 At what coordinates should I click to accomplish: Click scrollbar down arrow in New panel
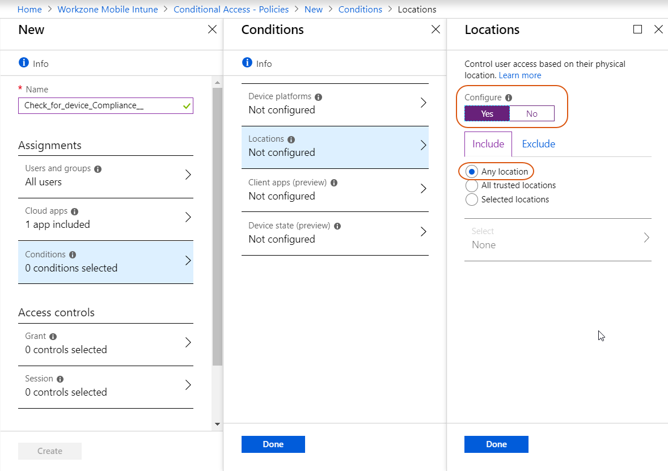[217, 424]
